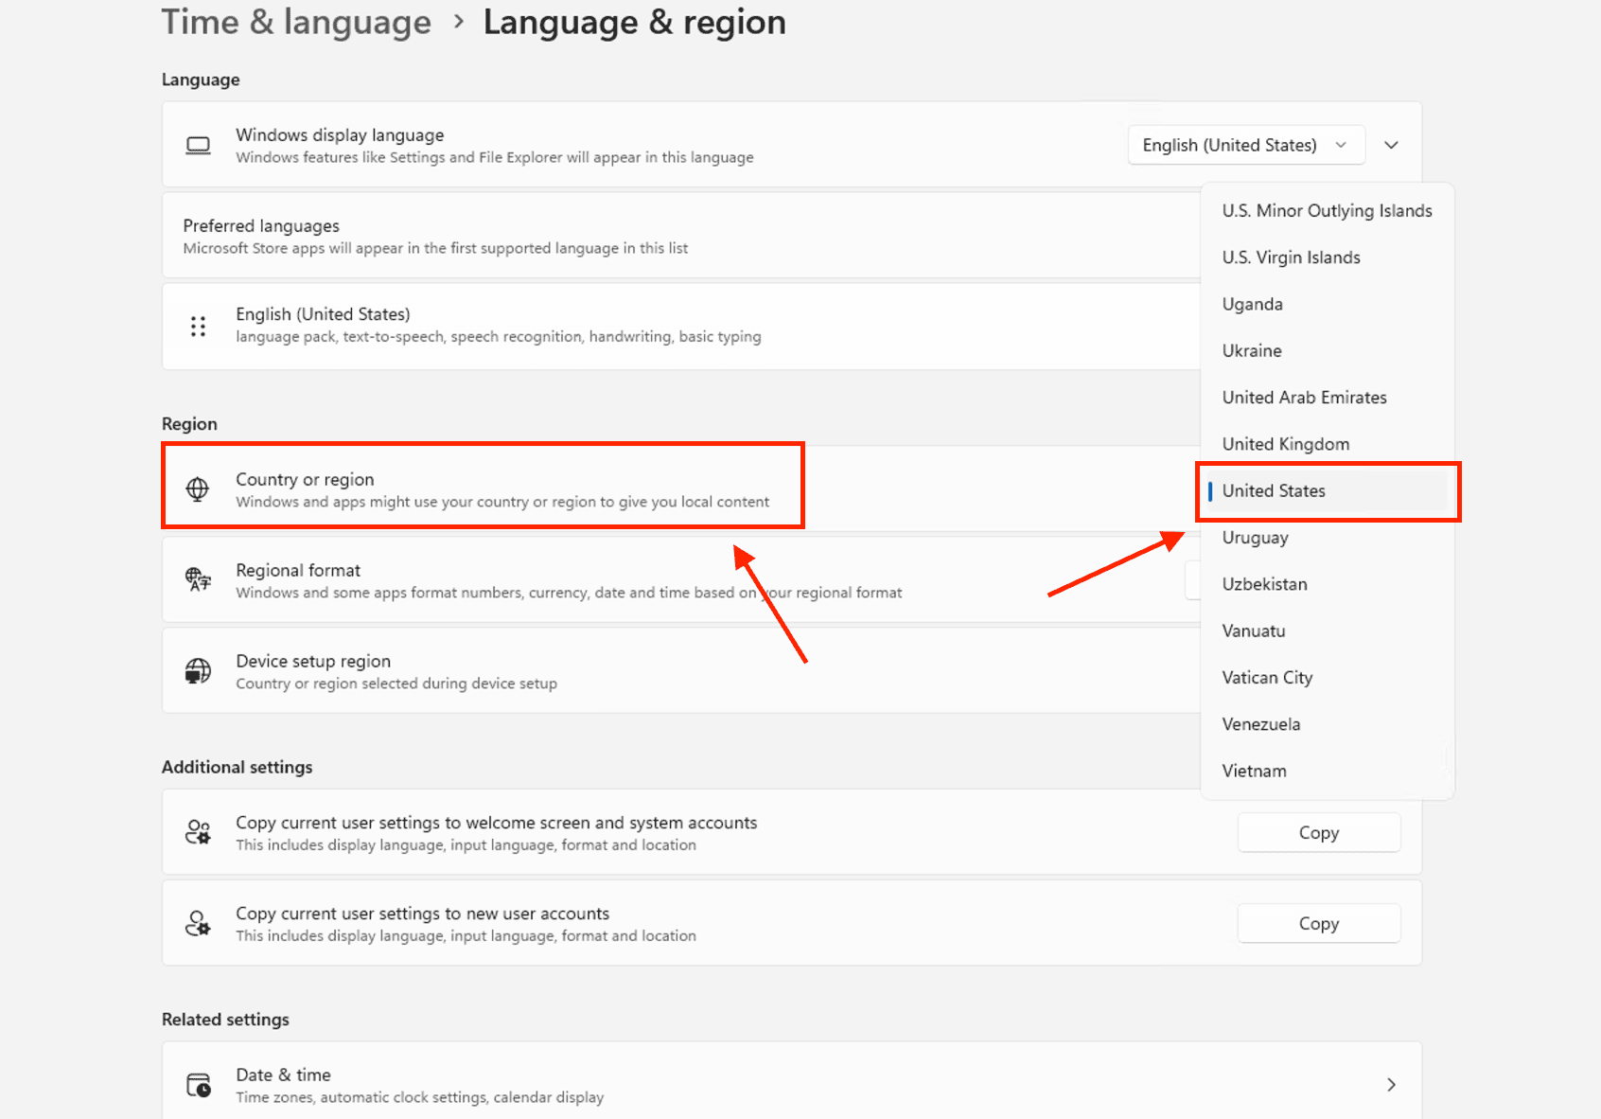Click the new user accounts settings icon

[x=198, y=924]
